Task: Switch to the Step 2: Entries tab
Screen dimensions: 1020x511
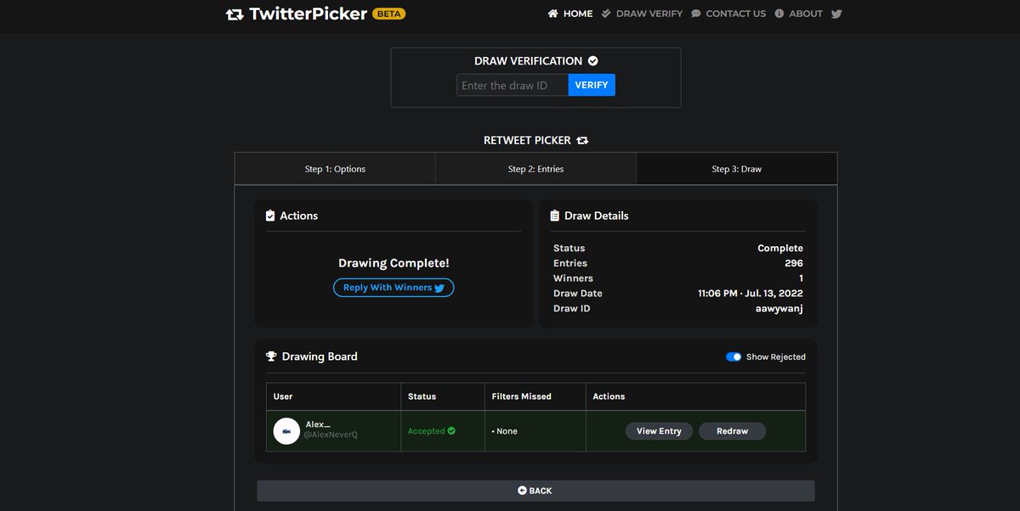Action: click(x=535, y=169)
